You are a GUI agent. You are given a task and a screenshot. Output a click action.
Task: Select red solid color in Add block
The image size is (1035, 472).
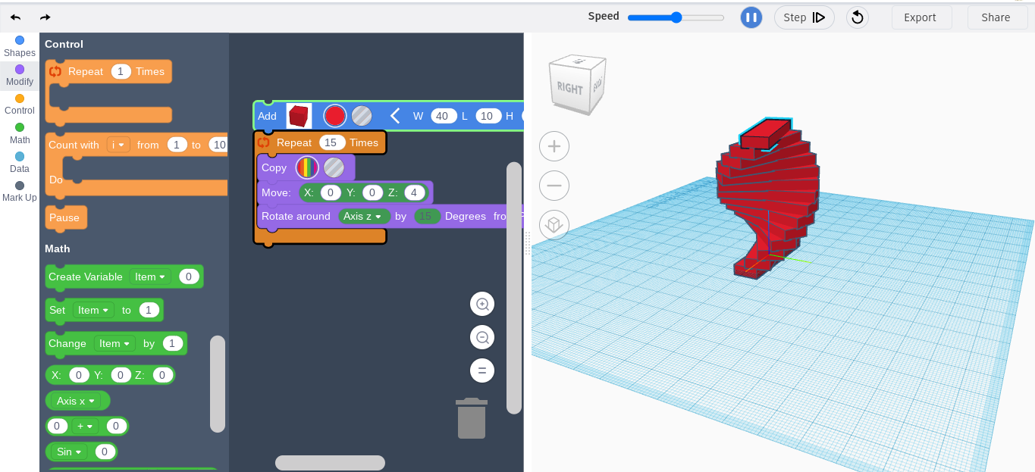pos(335,116)
